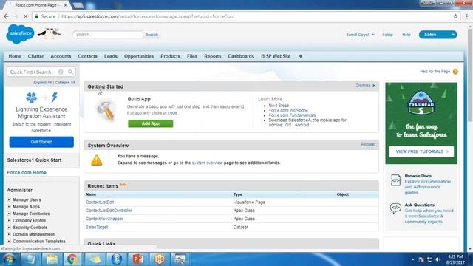The height and width of the screenshot is (266, 473).
Task: Click the Lightning Experience flower icon
Action: 31,98
